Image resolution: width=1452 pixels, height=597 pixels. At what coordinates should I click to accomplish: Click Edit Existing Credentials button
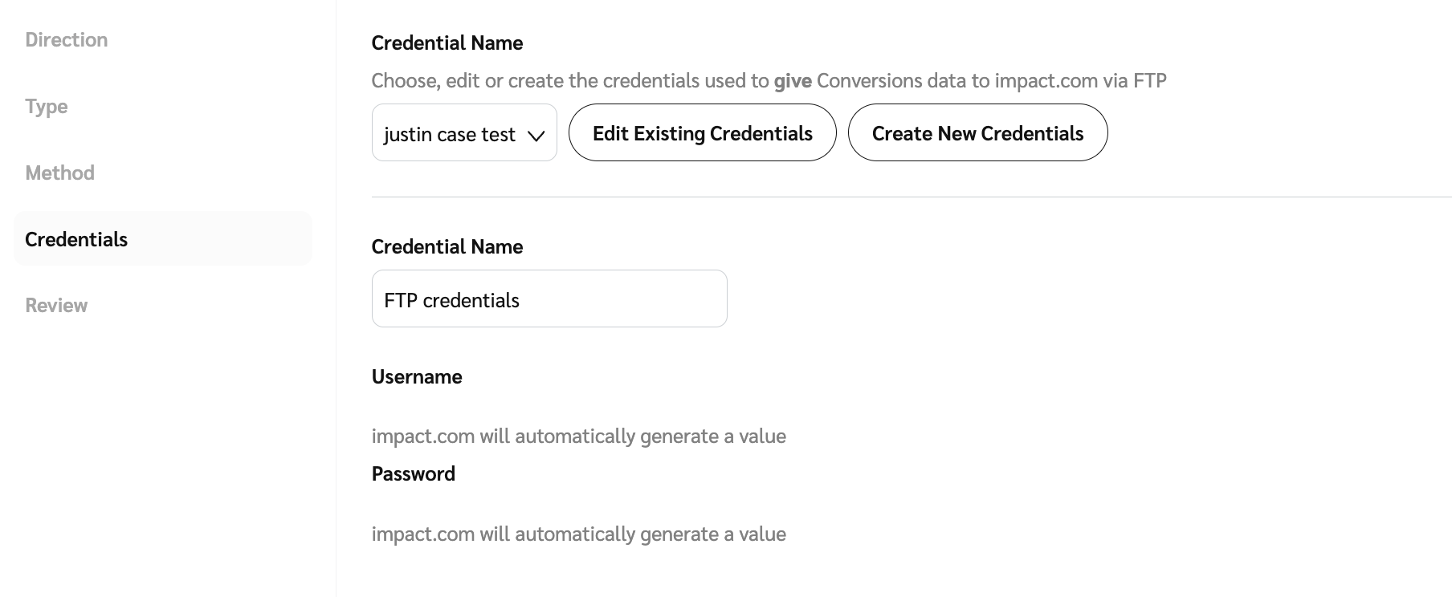point(702,133)
